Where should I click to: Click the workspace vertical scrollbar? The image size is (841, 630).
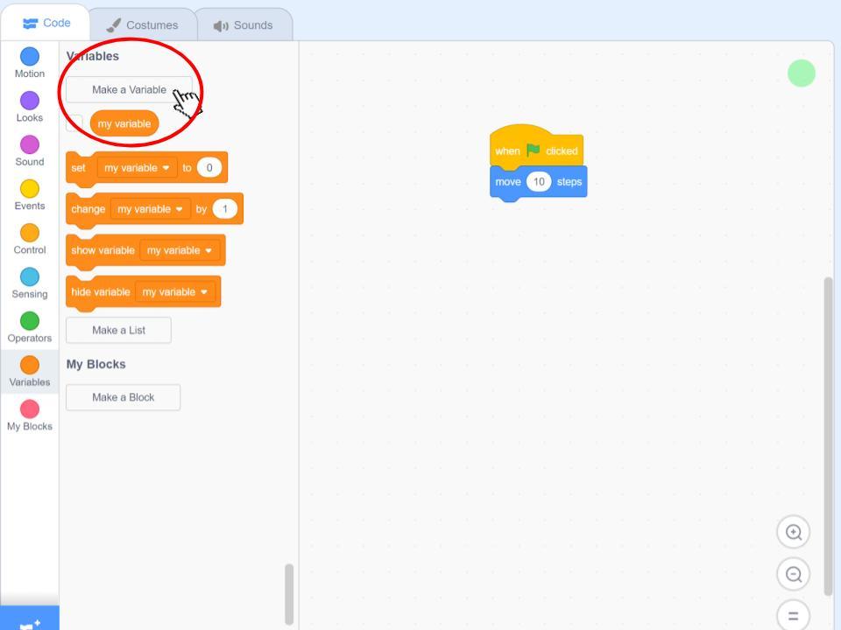829,436
